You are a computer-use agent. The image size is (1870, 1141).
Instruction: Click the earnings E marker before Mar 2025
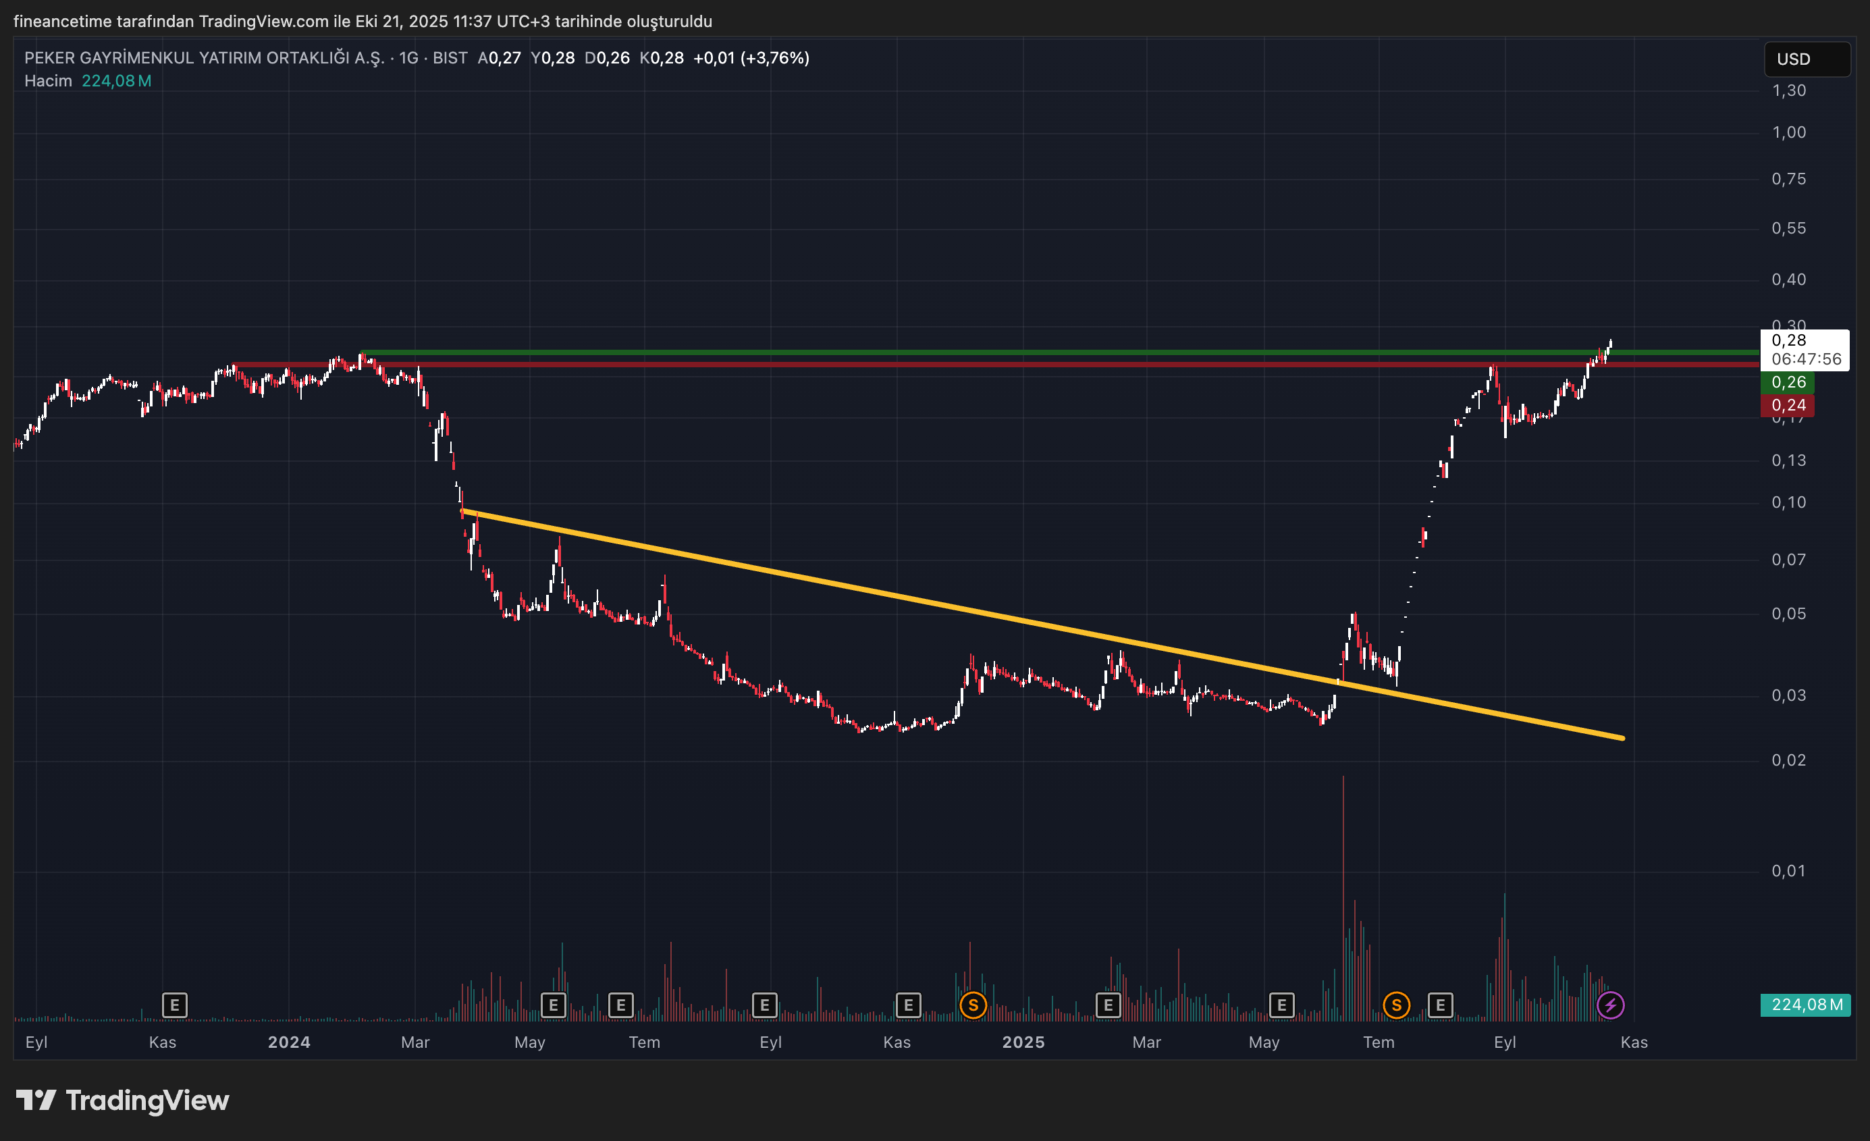point(1108,1005)
